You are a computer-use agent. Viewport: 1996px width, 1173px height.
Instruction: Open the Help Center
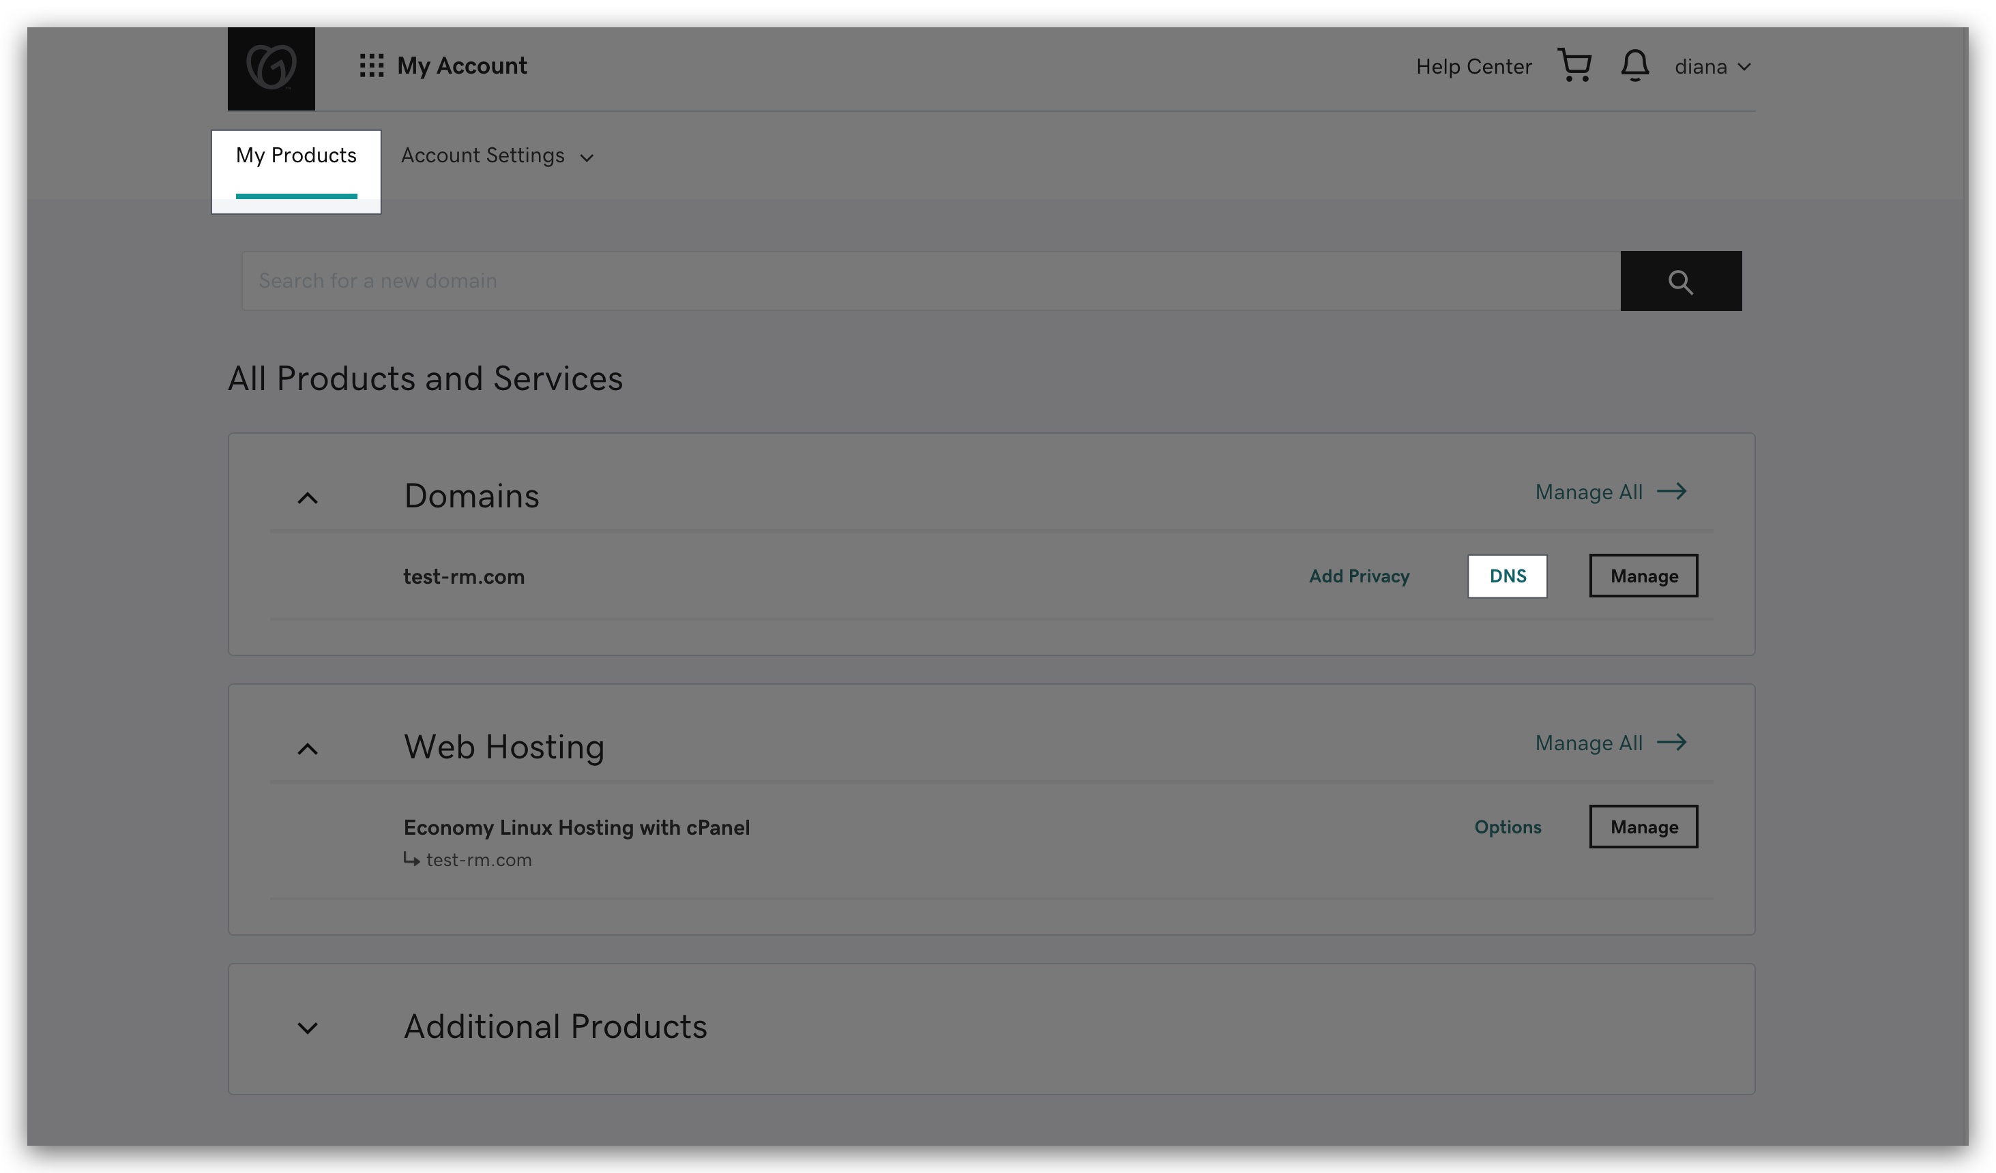pyautogui.click(x=1473, y=65)
